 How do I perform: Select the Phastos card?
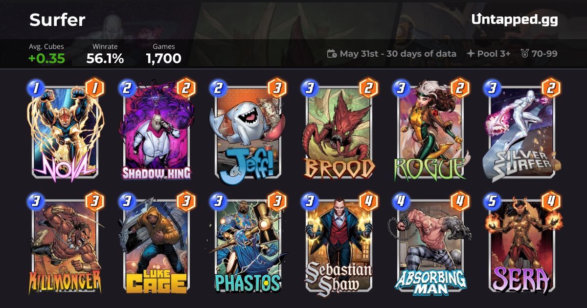click(x=247, y=244)
